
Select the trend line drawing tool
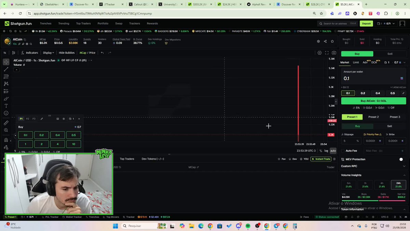coord(6,69)
